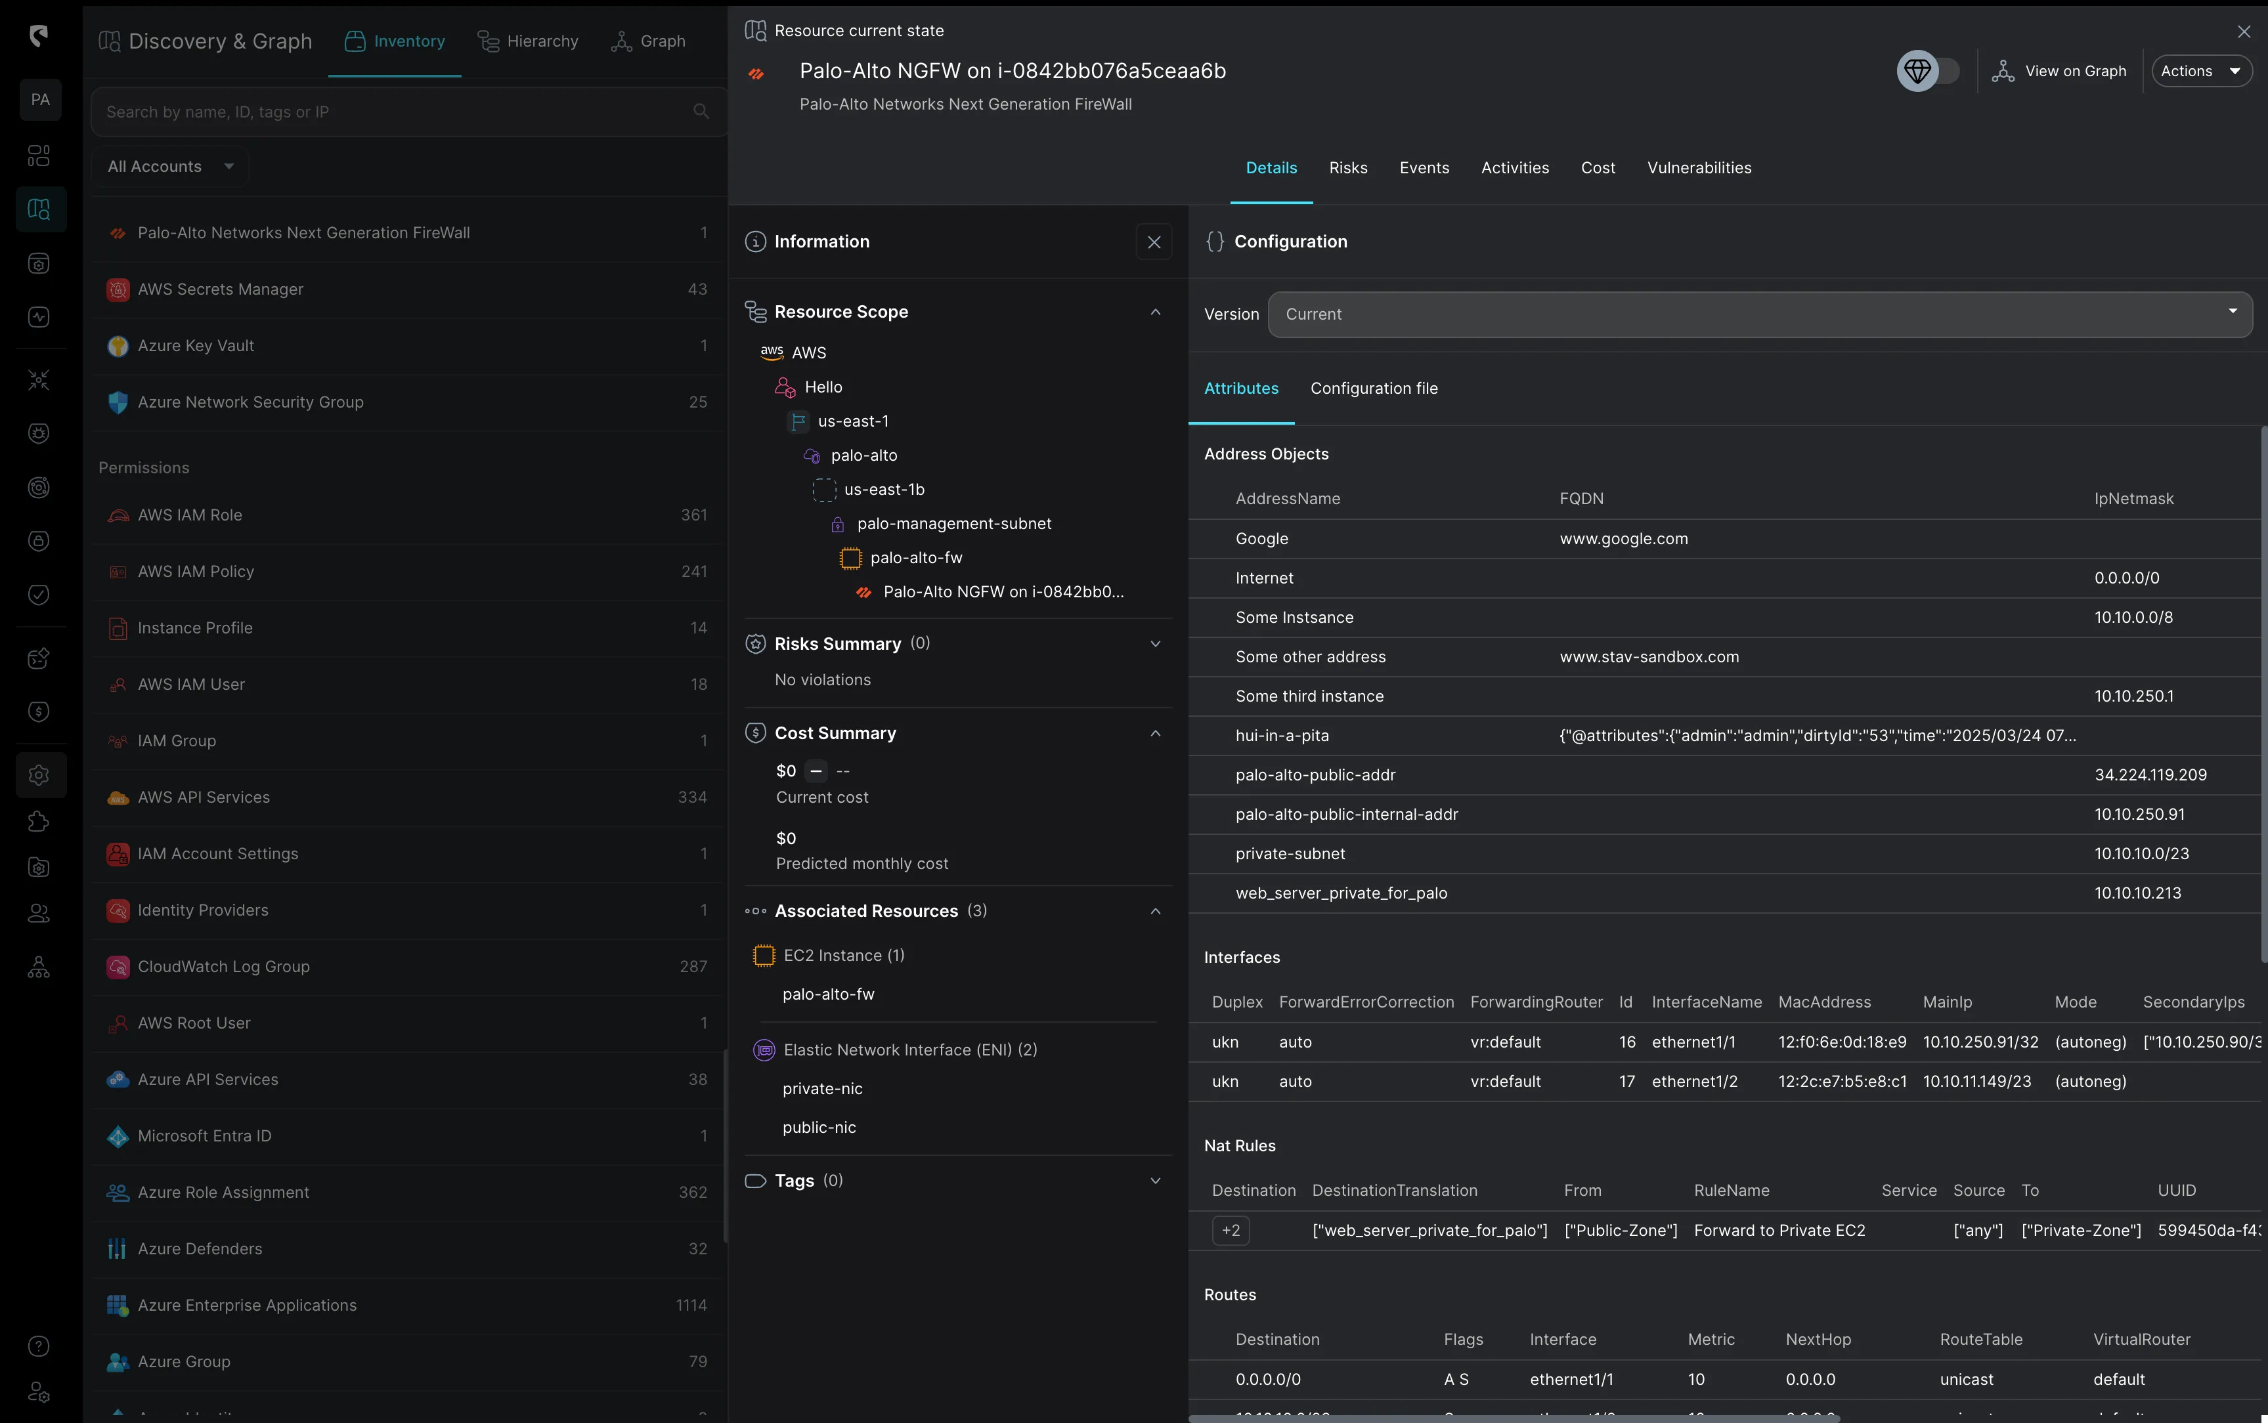Viewport: 2268px width, 1423px height.
Task: Click the AWS Secrets Manager icon
Action: pos(118,289)
